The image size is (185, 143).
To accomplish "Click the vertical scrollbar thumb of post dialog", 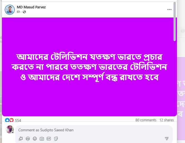I will [x=175, y=21].
